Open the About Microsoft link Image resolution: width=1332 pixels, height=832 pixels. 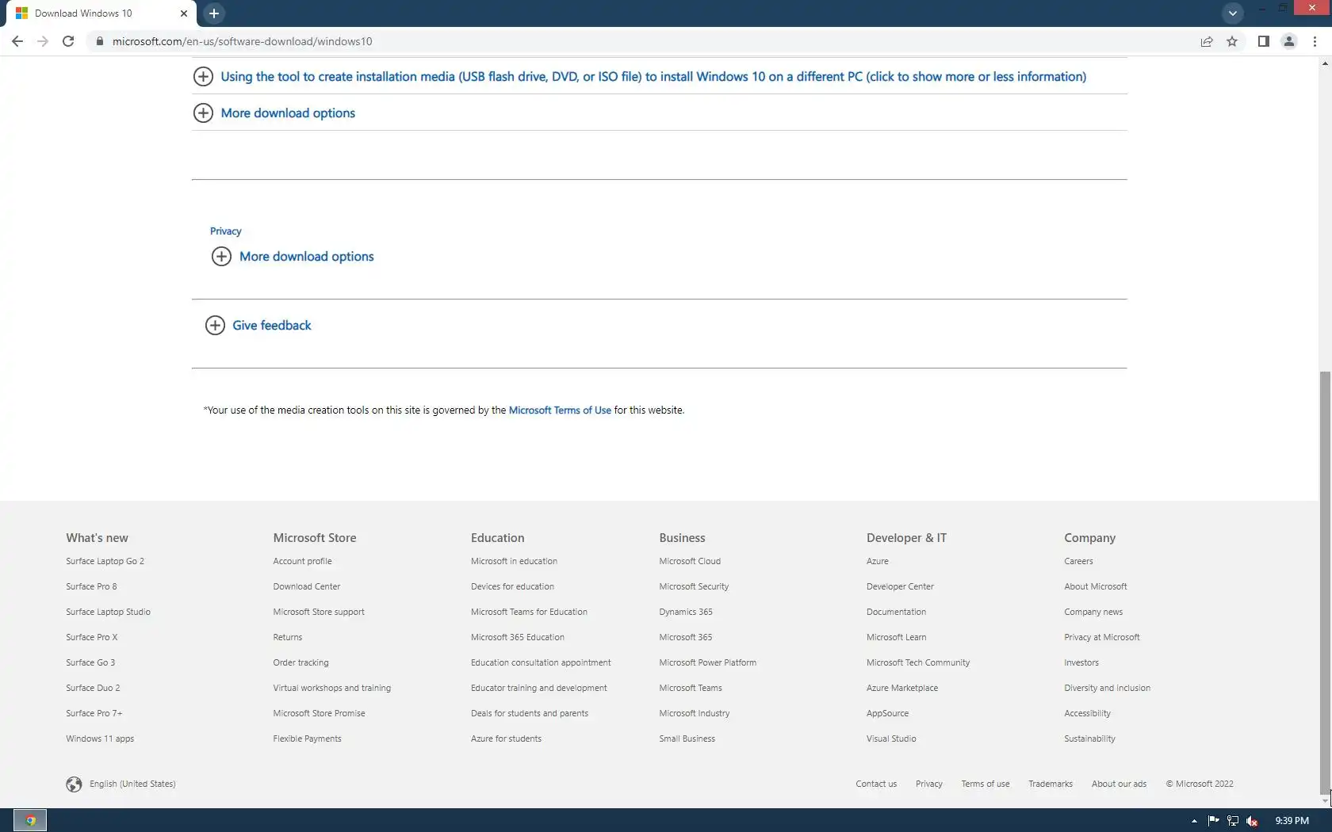pyautogui.click(x=1096, y=587)
